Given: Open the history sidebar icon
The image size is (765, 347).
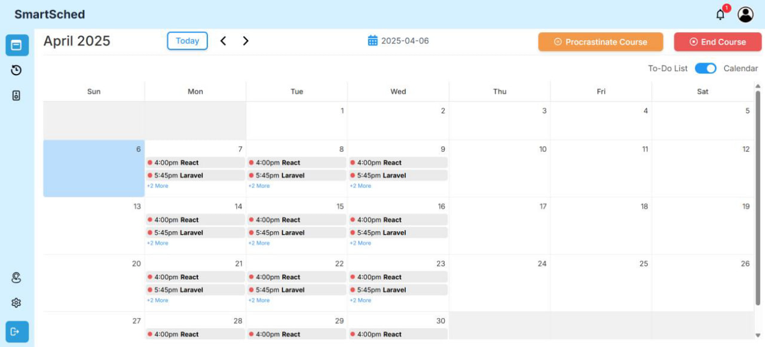Looking at the screenshot, I should (17, 70).
